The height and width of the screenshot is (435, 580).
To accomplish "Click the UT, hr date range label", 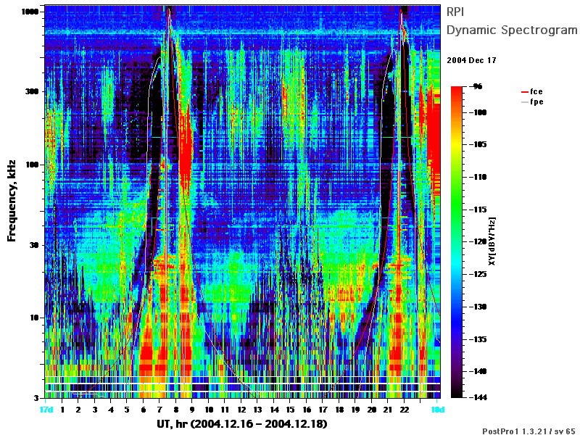I will (x=242, y=424).
